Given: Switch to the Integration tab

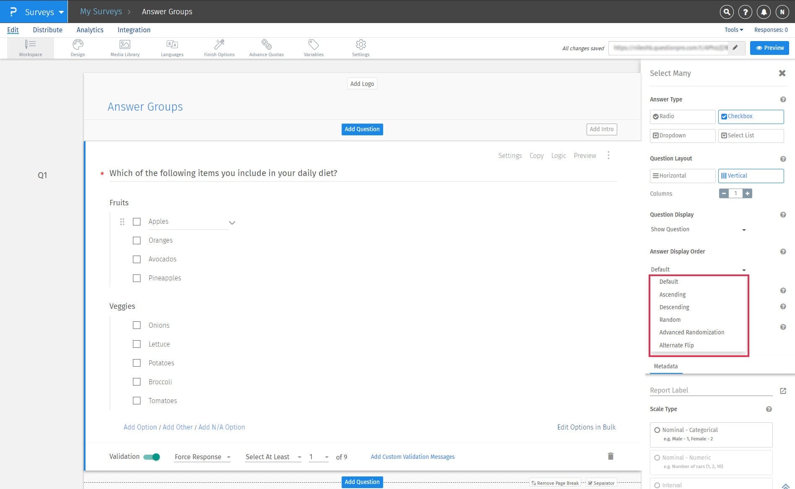Looking at the screenshot, I should pyautogui.click(x=134, y=30).
